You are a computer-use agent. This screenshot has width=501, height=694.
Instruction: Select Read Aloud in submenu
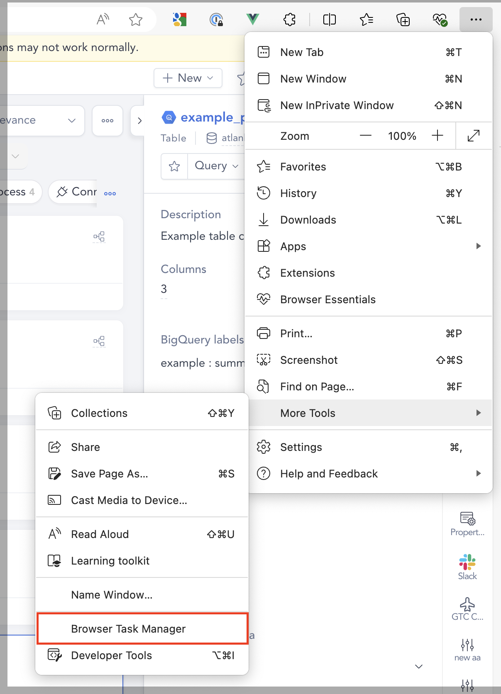[142, 534]
